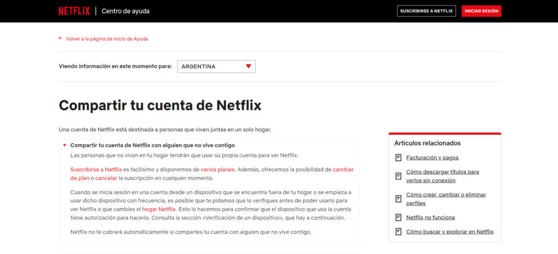Click document icon beside Cómo crear perfiles
Screen dimensions: 558x254
(398, 198)
